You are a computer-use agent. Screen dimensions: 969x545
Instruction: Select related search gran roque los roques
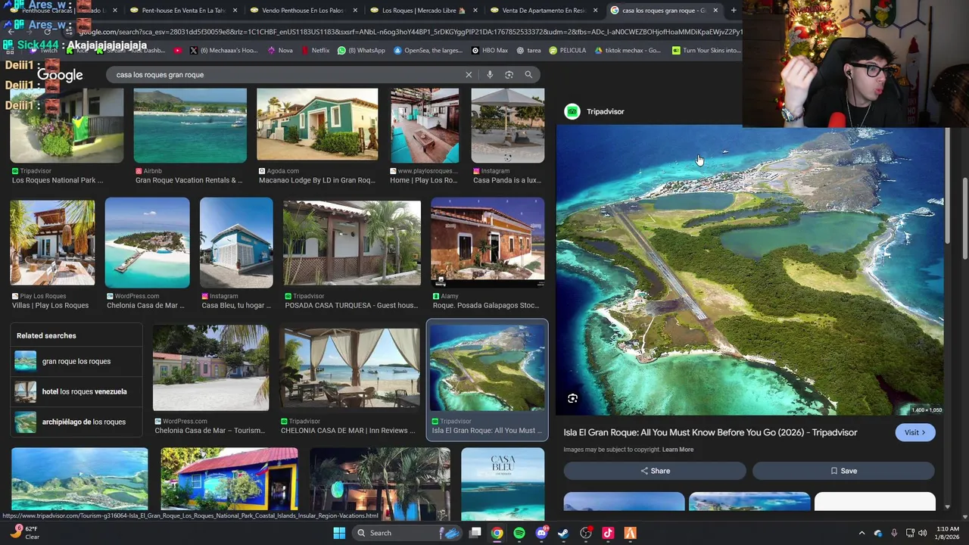(x=76, y=361)
